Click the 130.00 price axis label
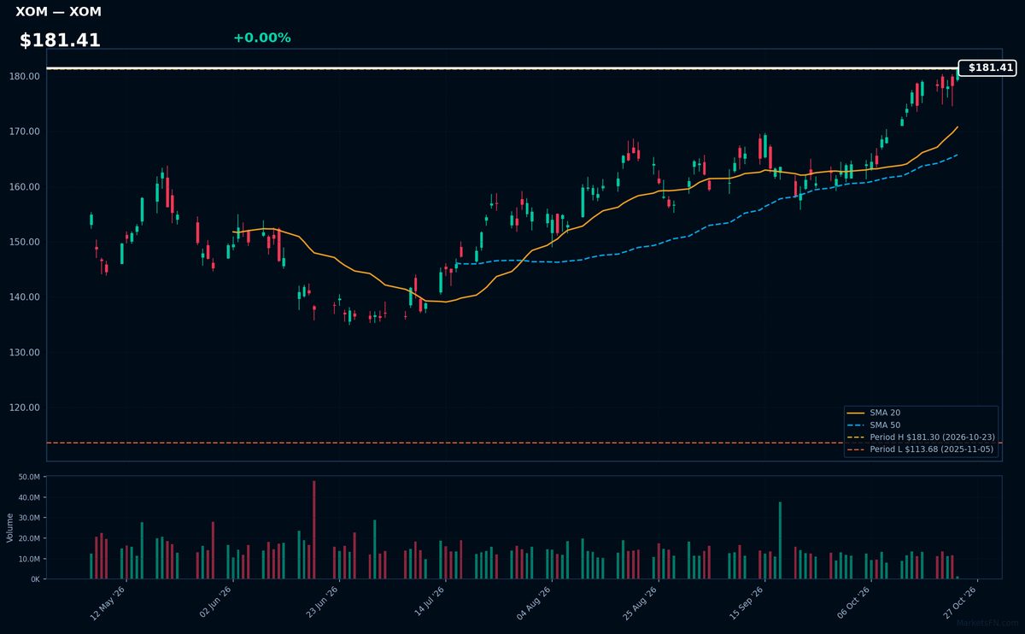The width and height of the screenshot is (1025, 634). (x=26, y=352)
